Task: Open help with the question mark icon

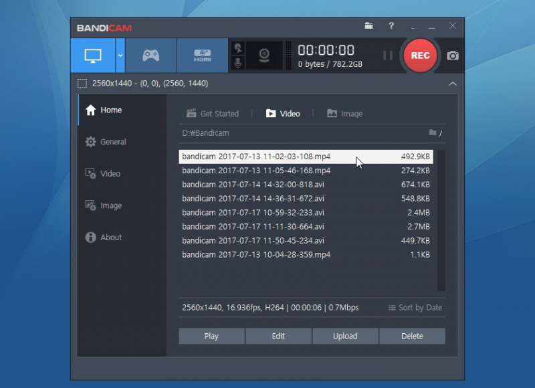Action: point(391,25)
